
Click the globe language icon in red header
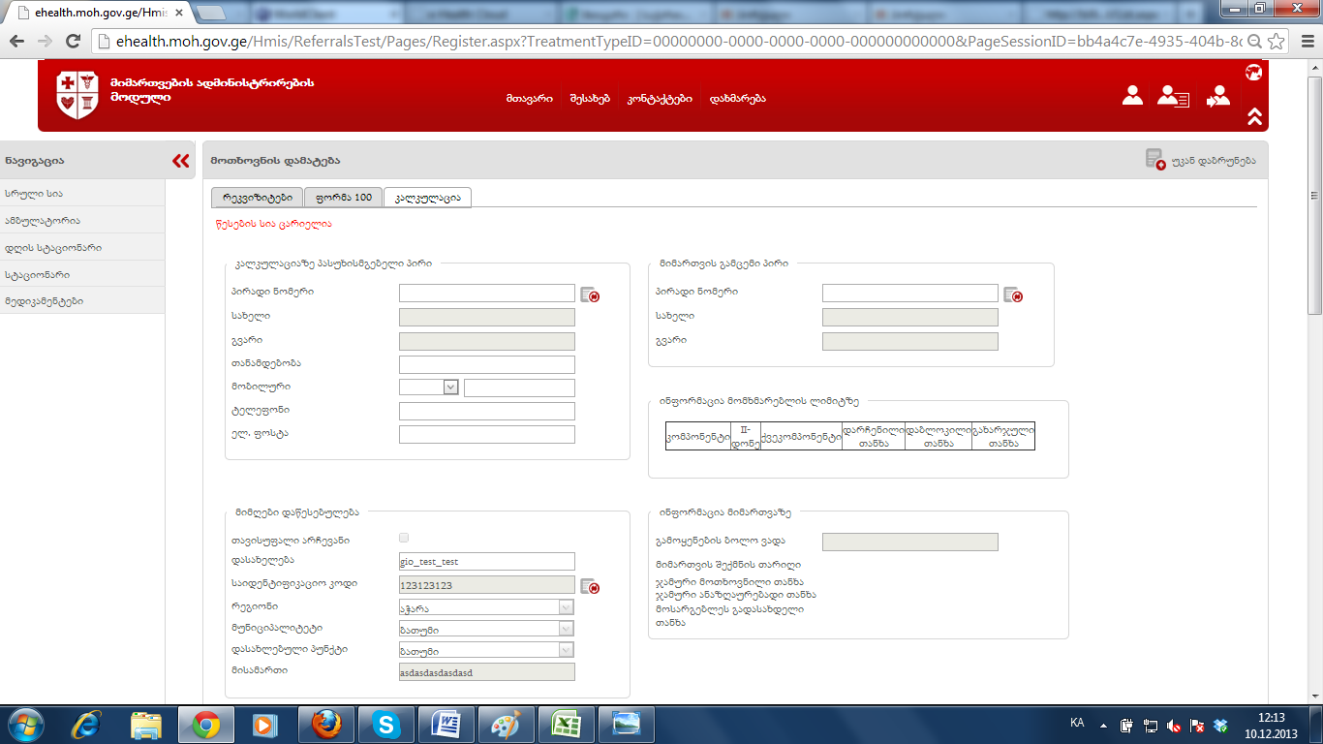pos(1253,73)
